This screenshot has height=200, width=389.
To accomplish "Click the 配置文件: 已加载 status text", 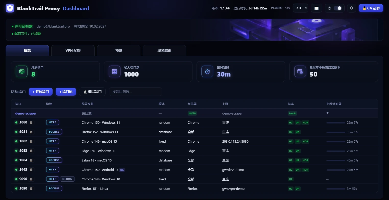I will pos(28,33).
